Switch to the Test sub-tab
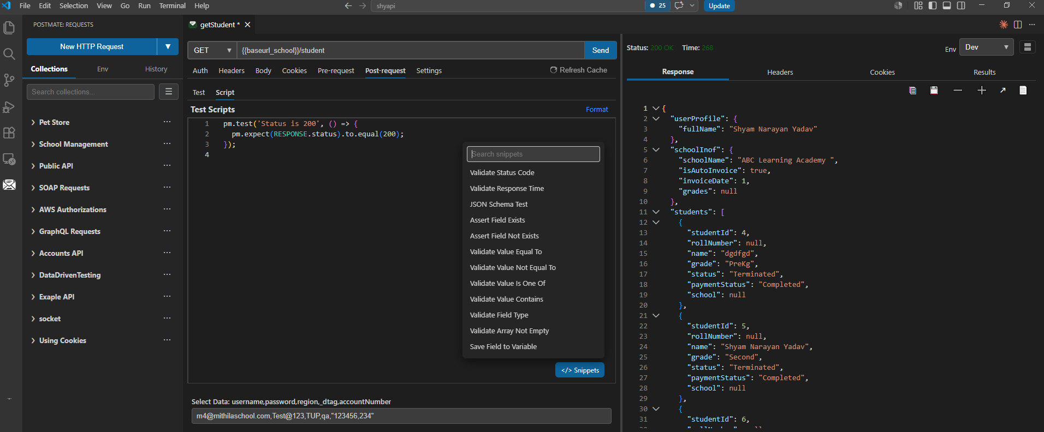This screenshot has height=432, width=1044. pos(199,92)
